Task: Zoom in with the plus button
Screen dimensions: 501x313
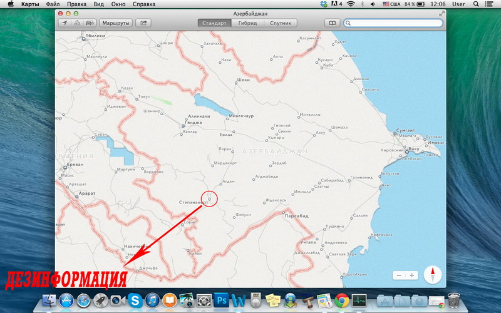Action: point(412,275)
